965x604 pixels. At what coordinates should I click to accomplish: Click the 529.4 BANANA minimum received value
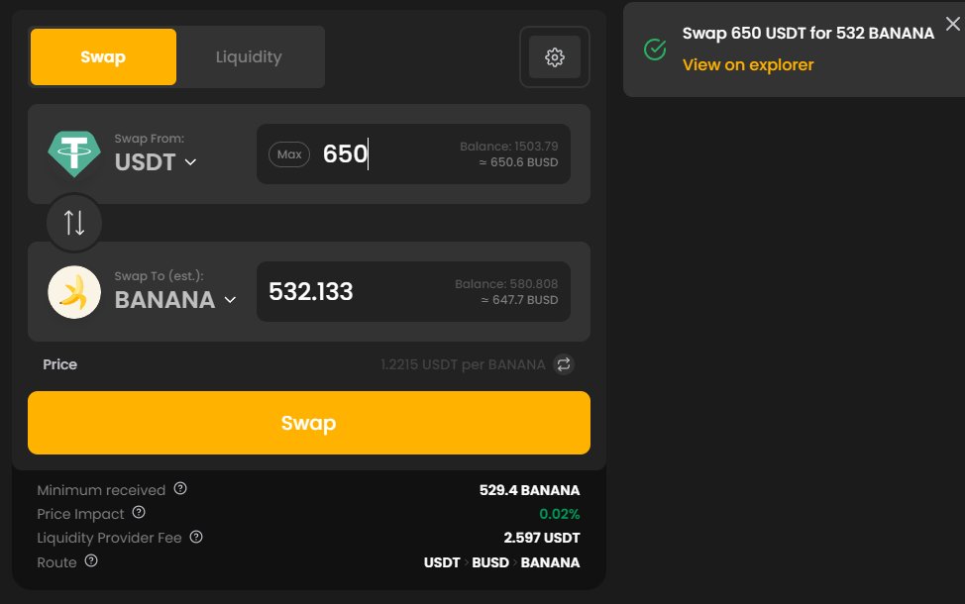pos(529,490)
